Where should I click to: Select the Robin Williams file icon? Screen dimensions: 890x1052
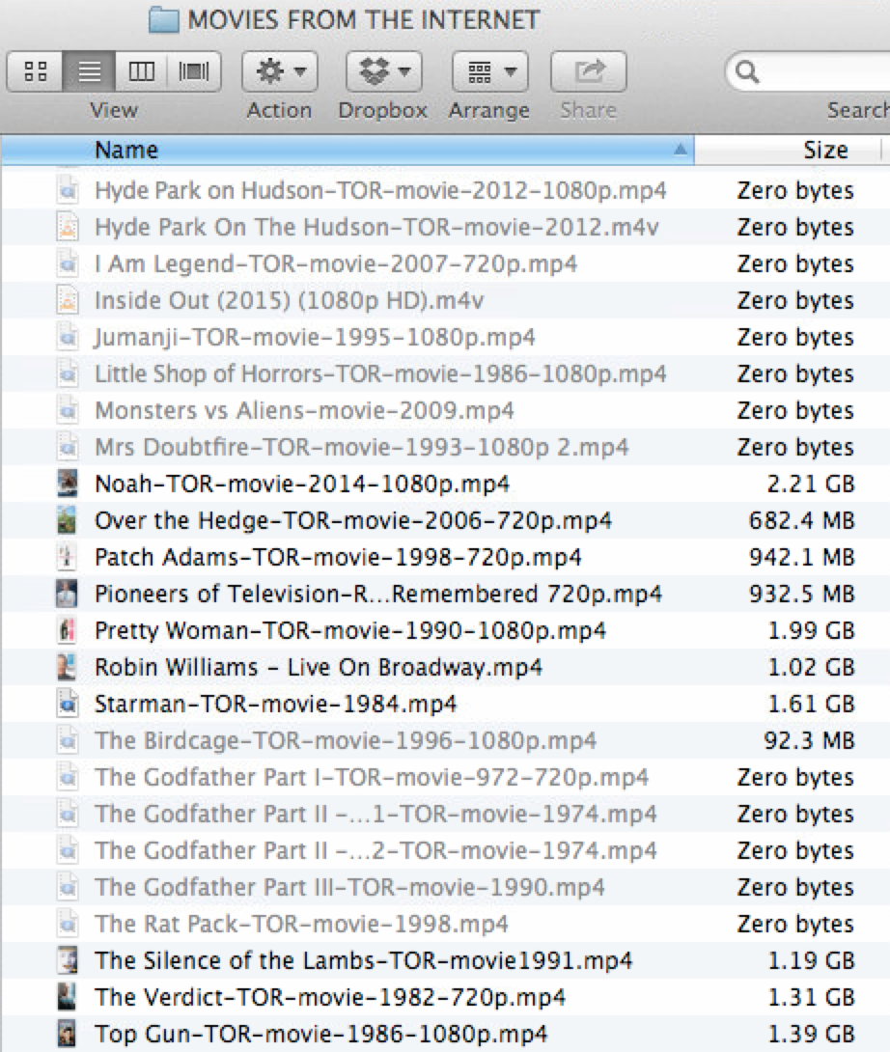pyautogui.click(x=68, y=667)
